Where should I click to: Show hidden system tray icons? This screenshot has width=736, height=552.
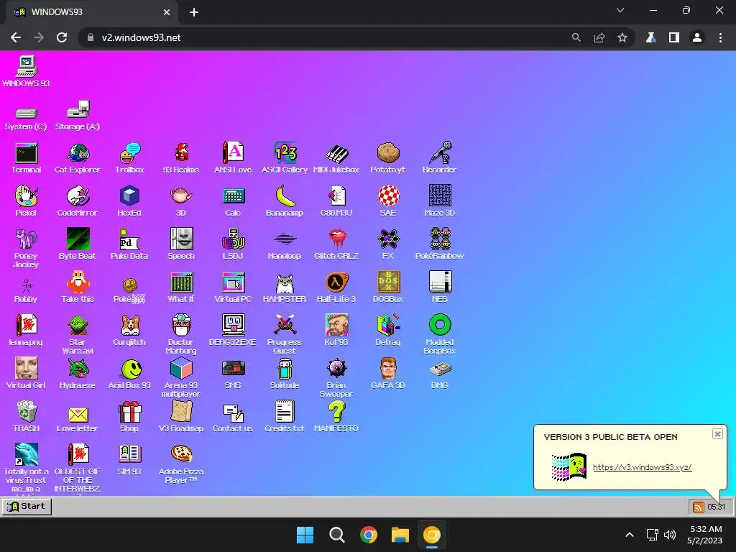(630, 535)
